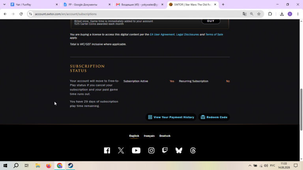Open a new browser tab

click(x=223, y=4)
